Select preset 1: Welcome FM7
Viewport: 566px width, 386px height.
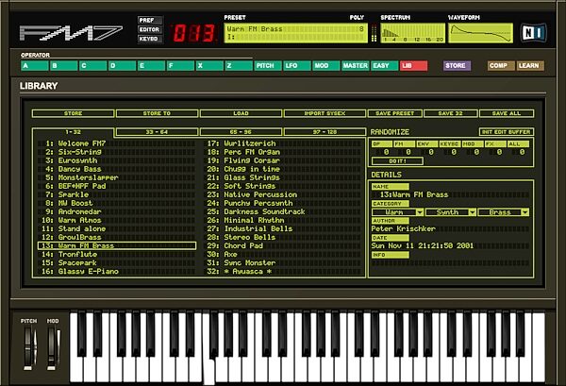pyautogui.click(x=117, y=143)
